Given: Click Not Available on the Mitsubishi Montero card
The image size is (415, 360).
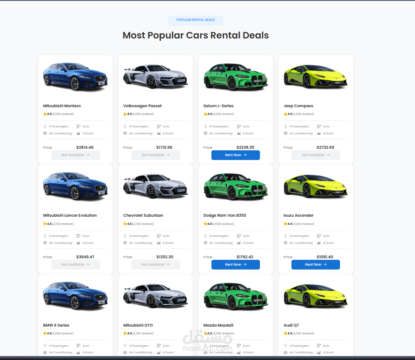Looking at the screenshot, I should click(x=75, y=155).
